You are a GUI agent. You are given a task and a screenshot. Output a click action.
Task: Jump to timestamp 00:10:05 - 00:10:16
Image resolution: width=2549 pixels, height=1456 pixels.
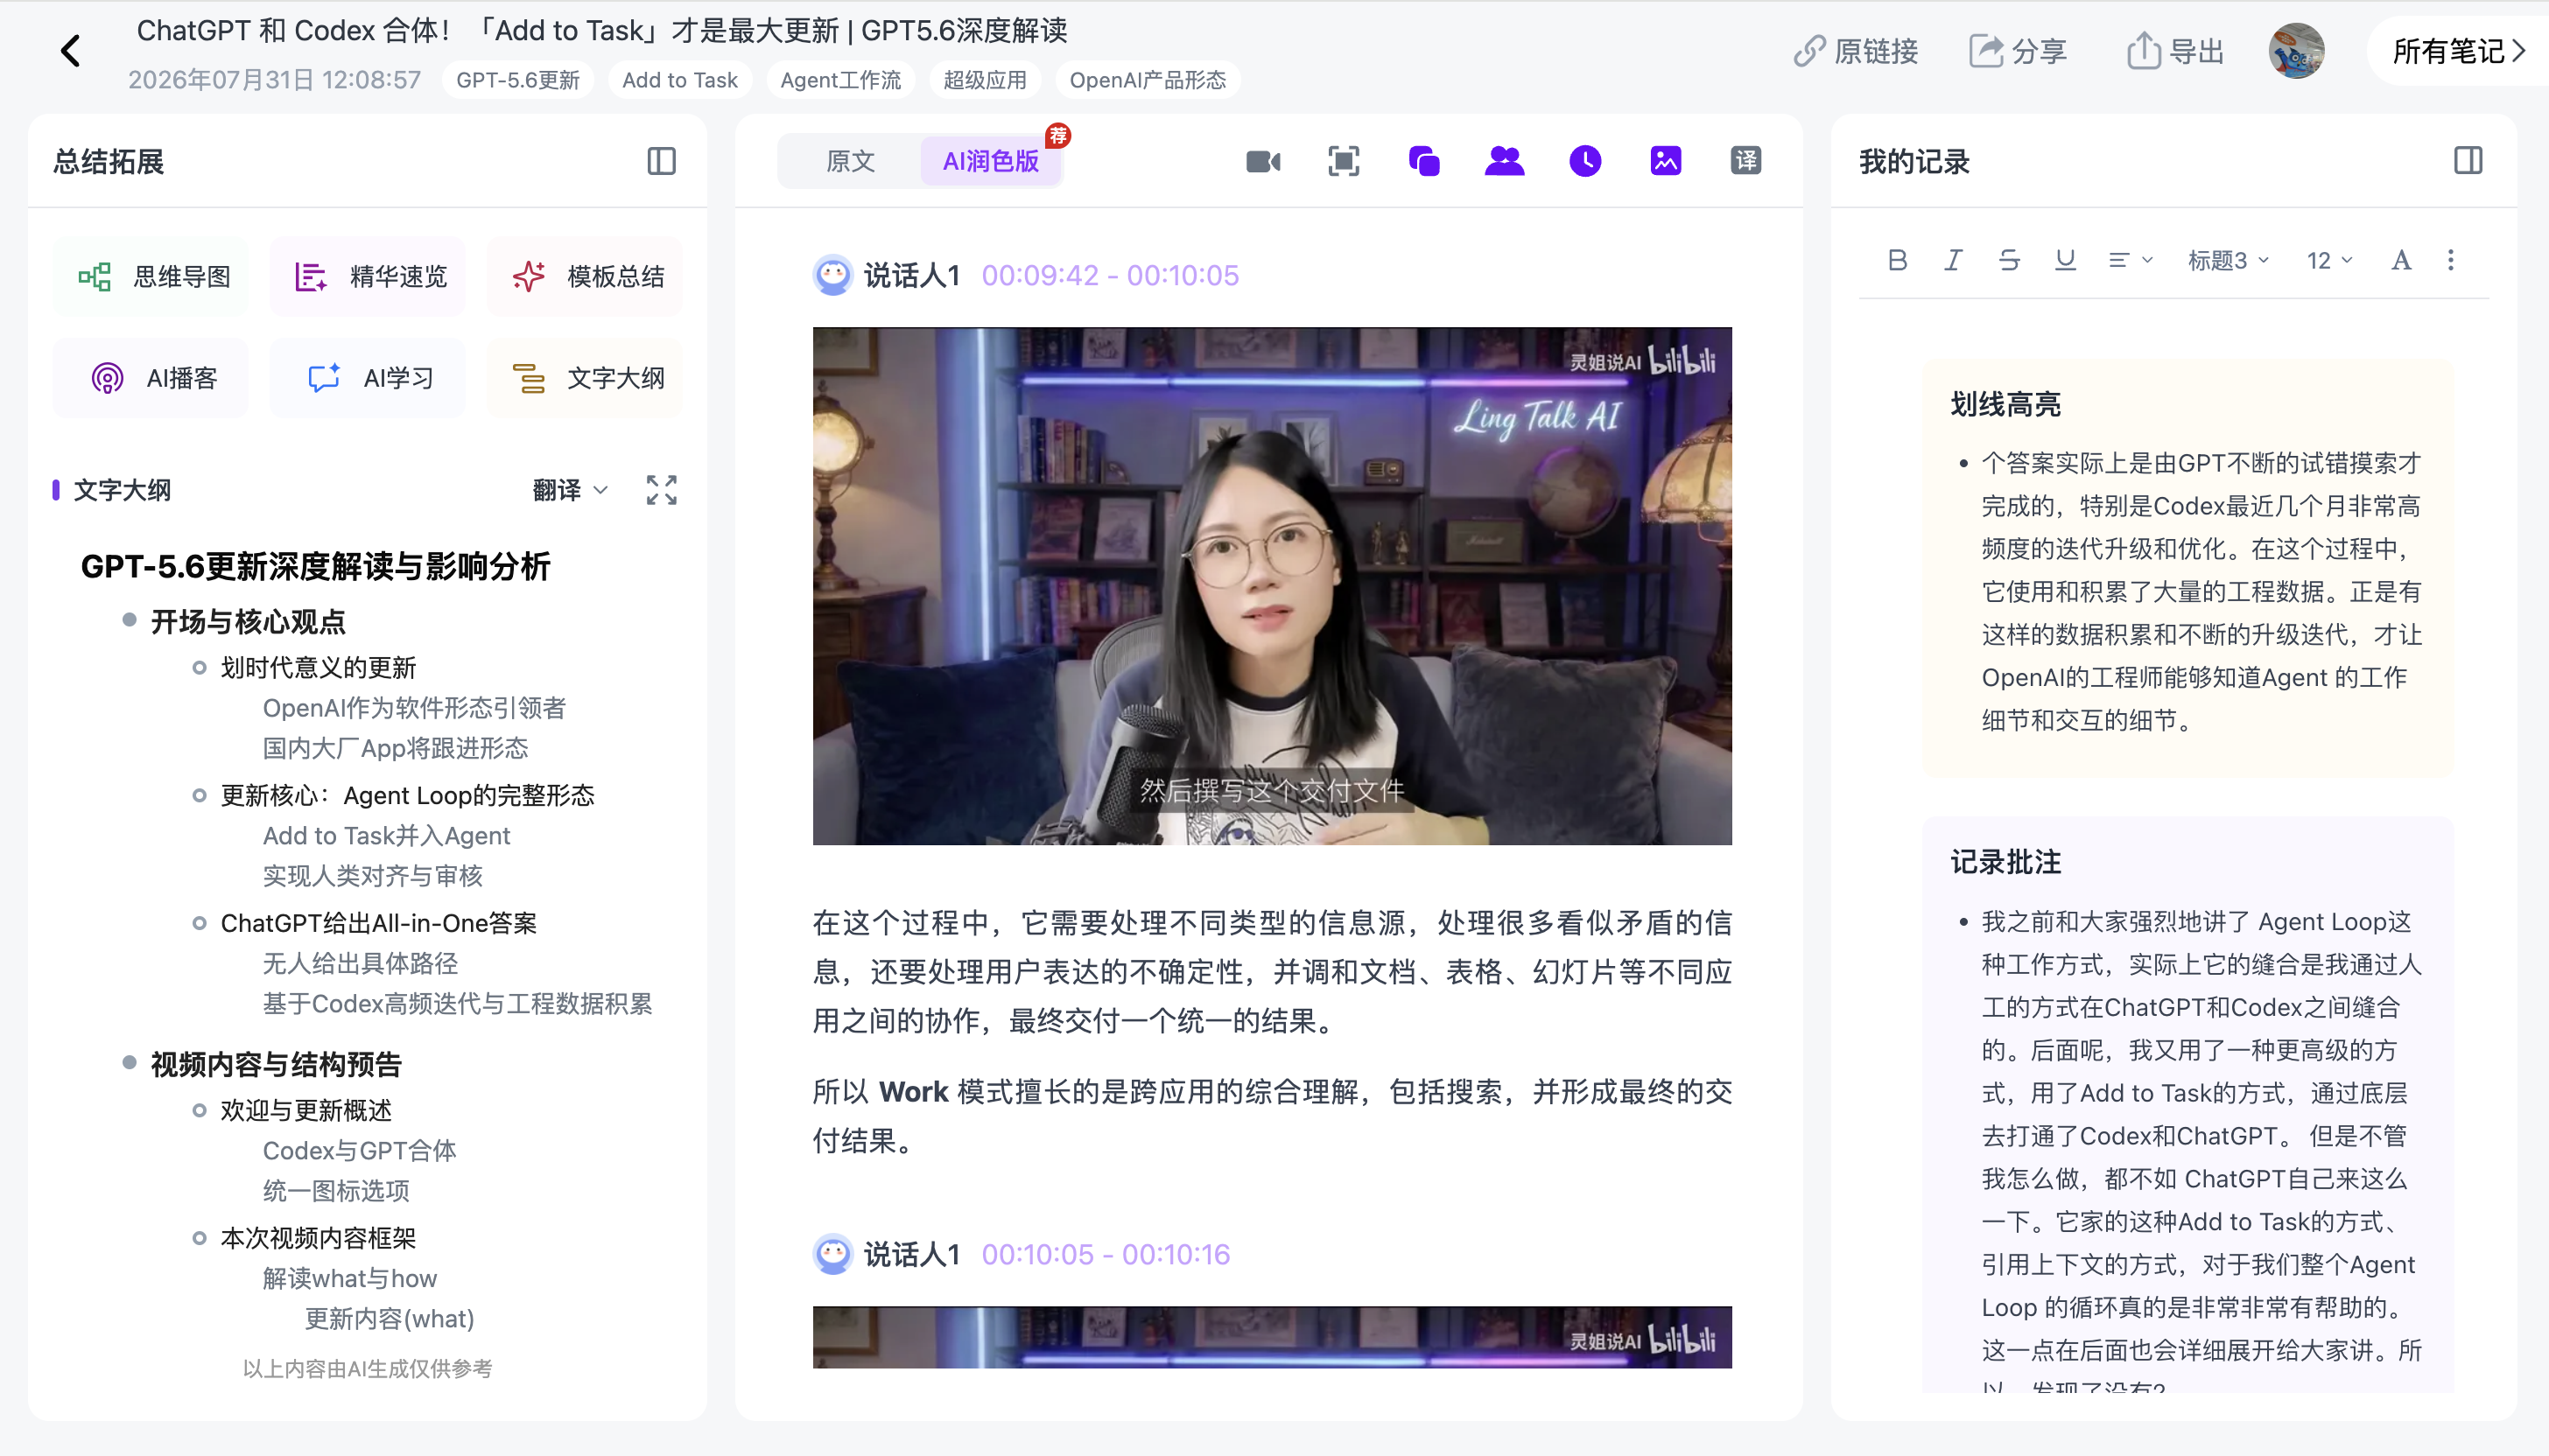[x=1106, y=1254]
